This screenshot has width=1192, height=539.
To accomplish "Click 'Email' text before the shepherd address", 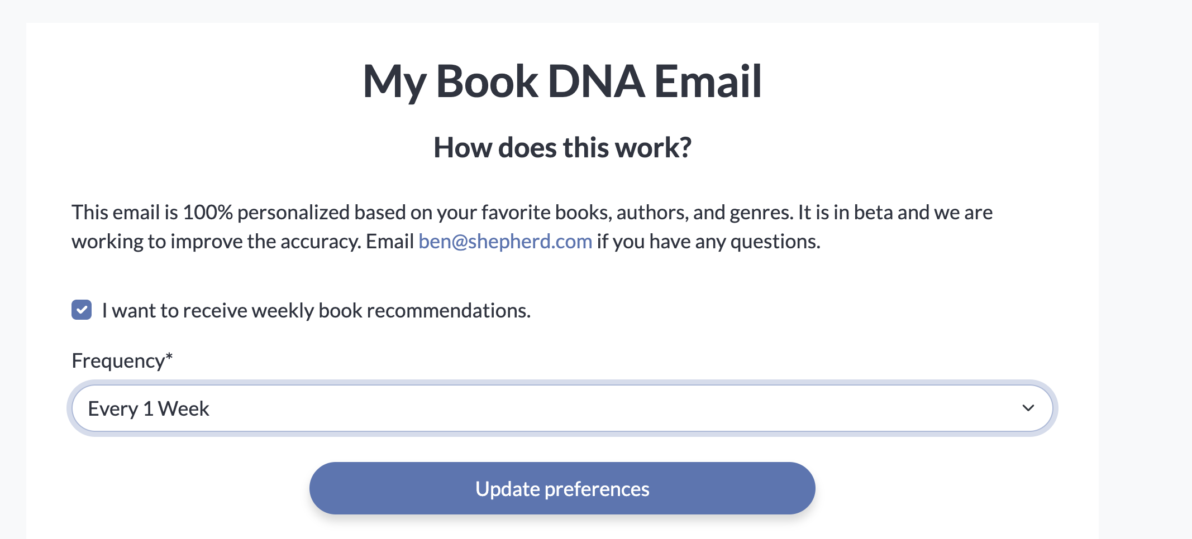I will click(389, 242).
